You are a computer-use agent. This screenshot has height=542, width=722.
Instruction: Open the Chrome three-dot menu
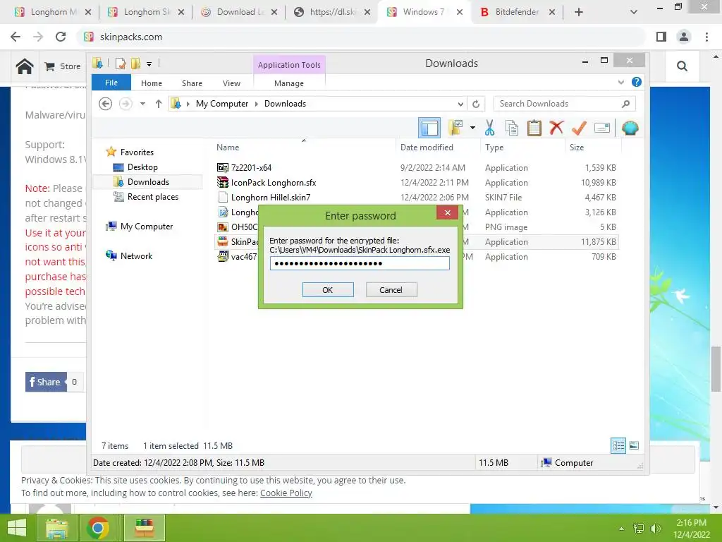[x=706, y=37]
